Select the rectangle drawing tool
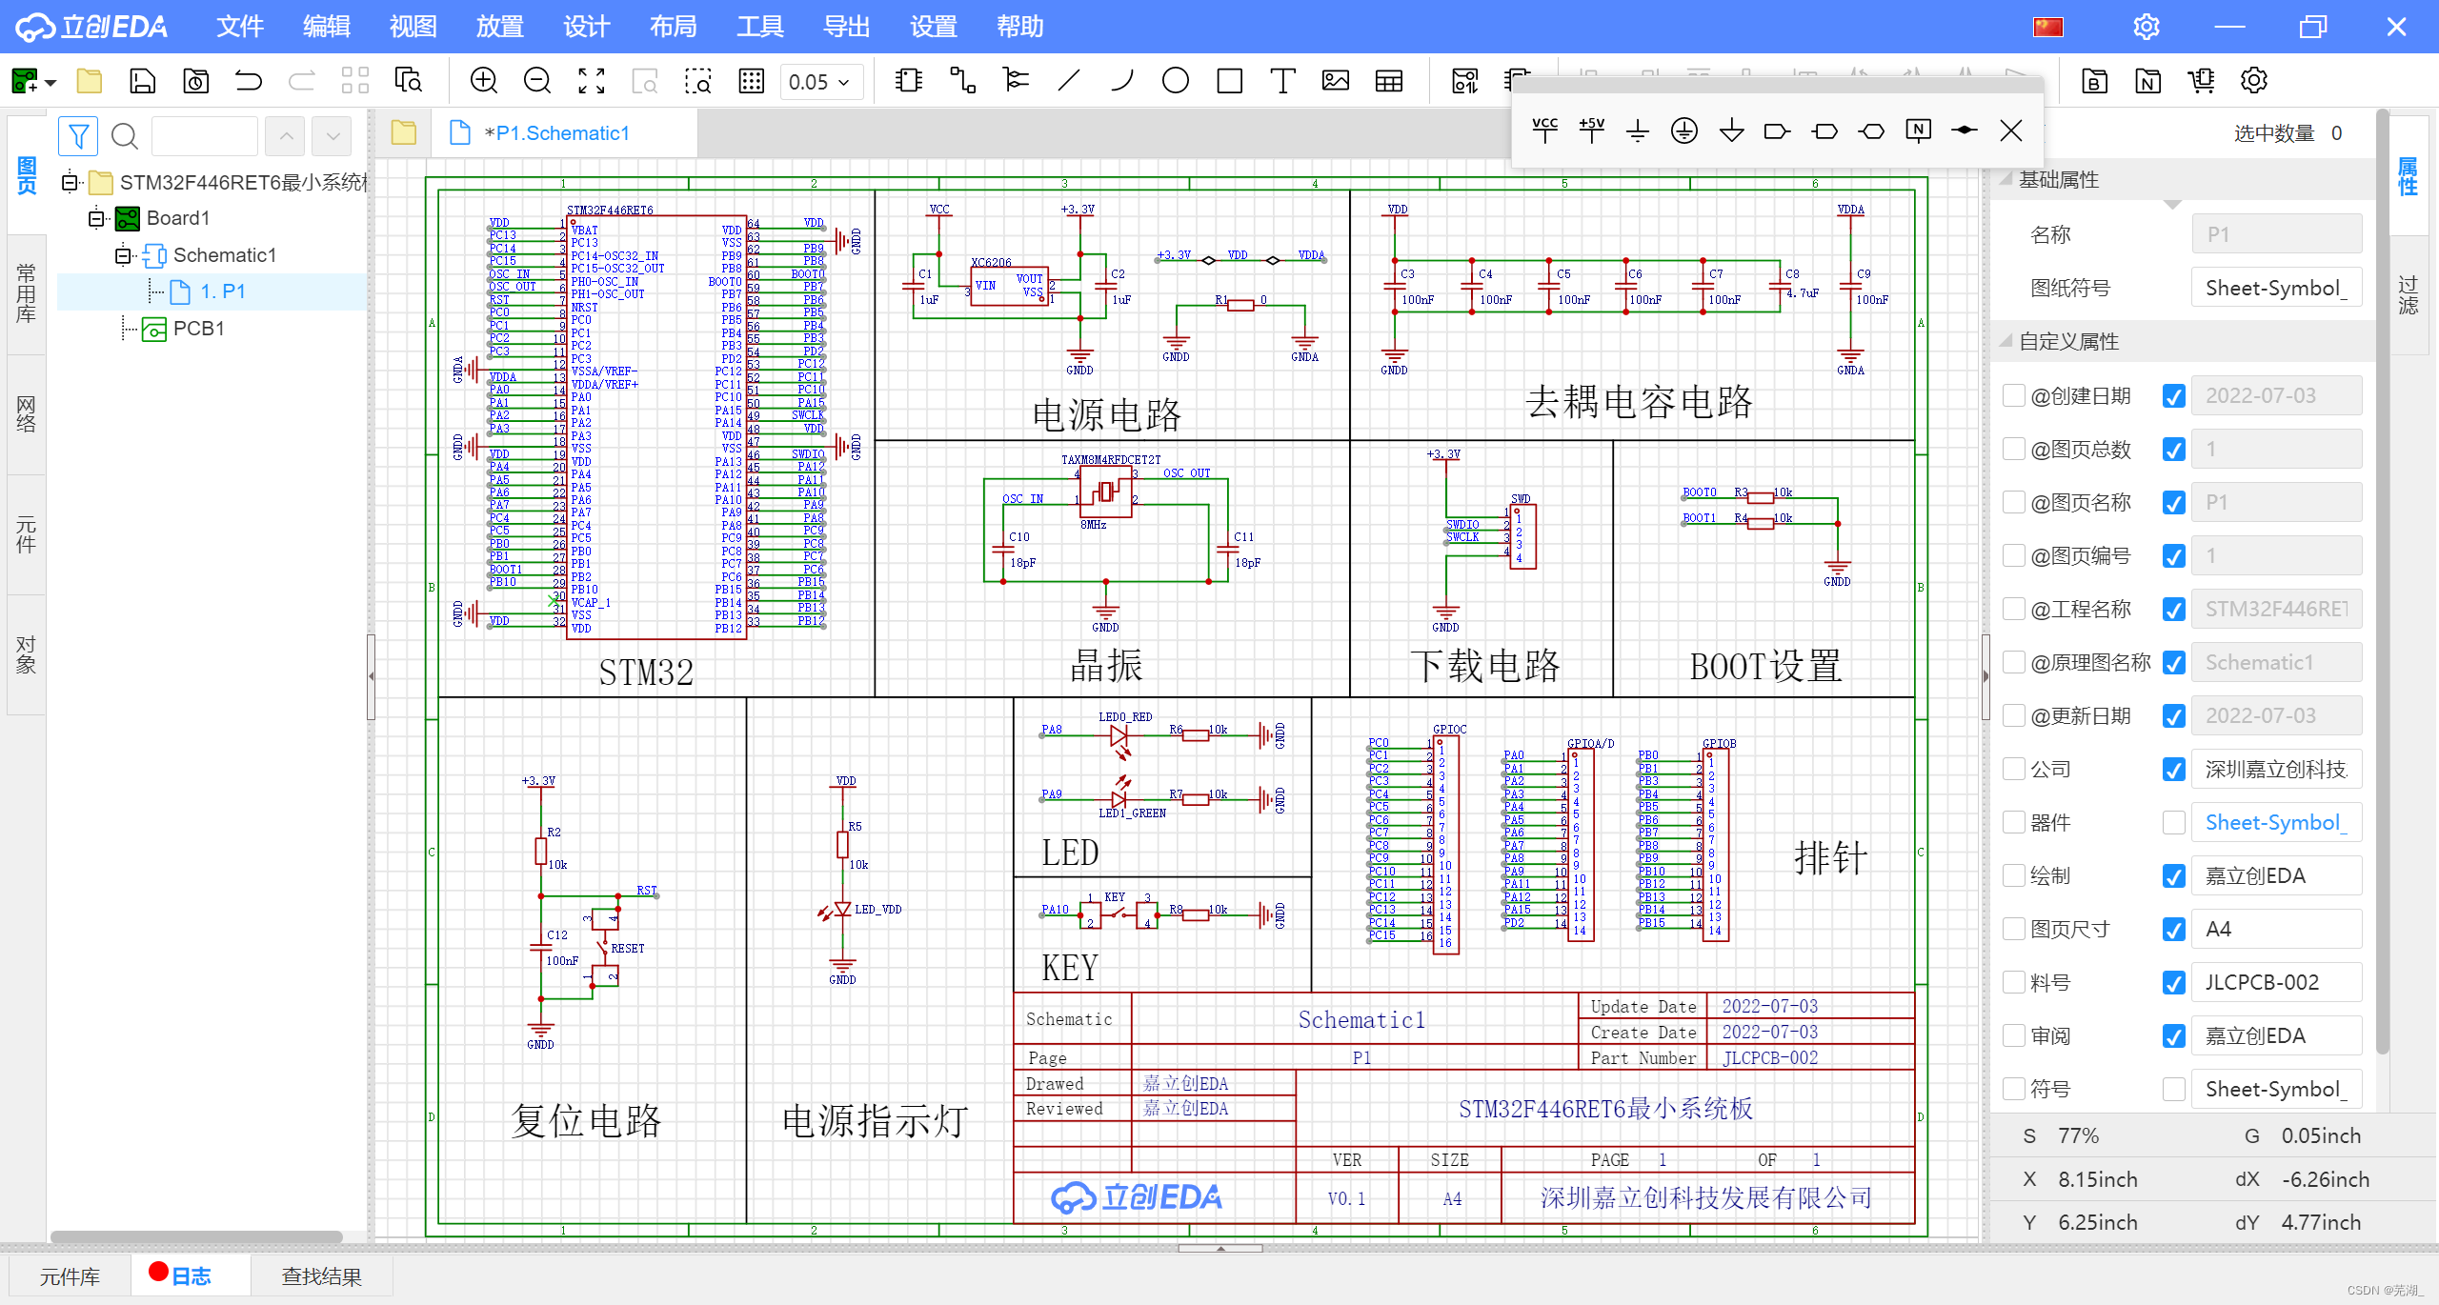2439x1305 pixels. pos(1229,81)
